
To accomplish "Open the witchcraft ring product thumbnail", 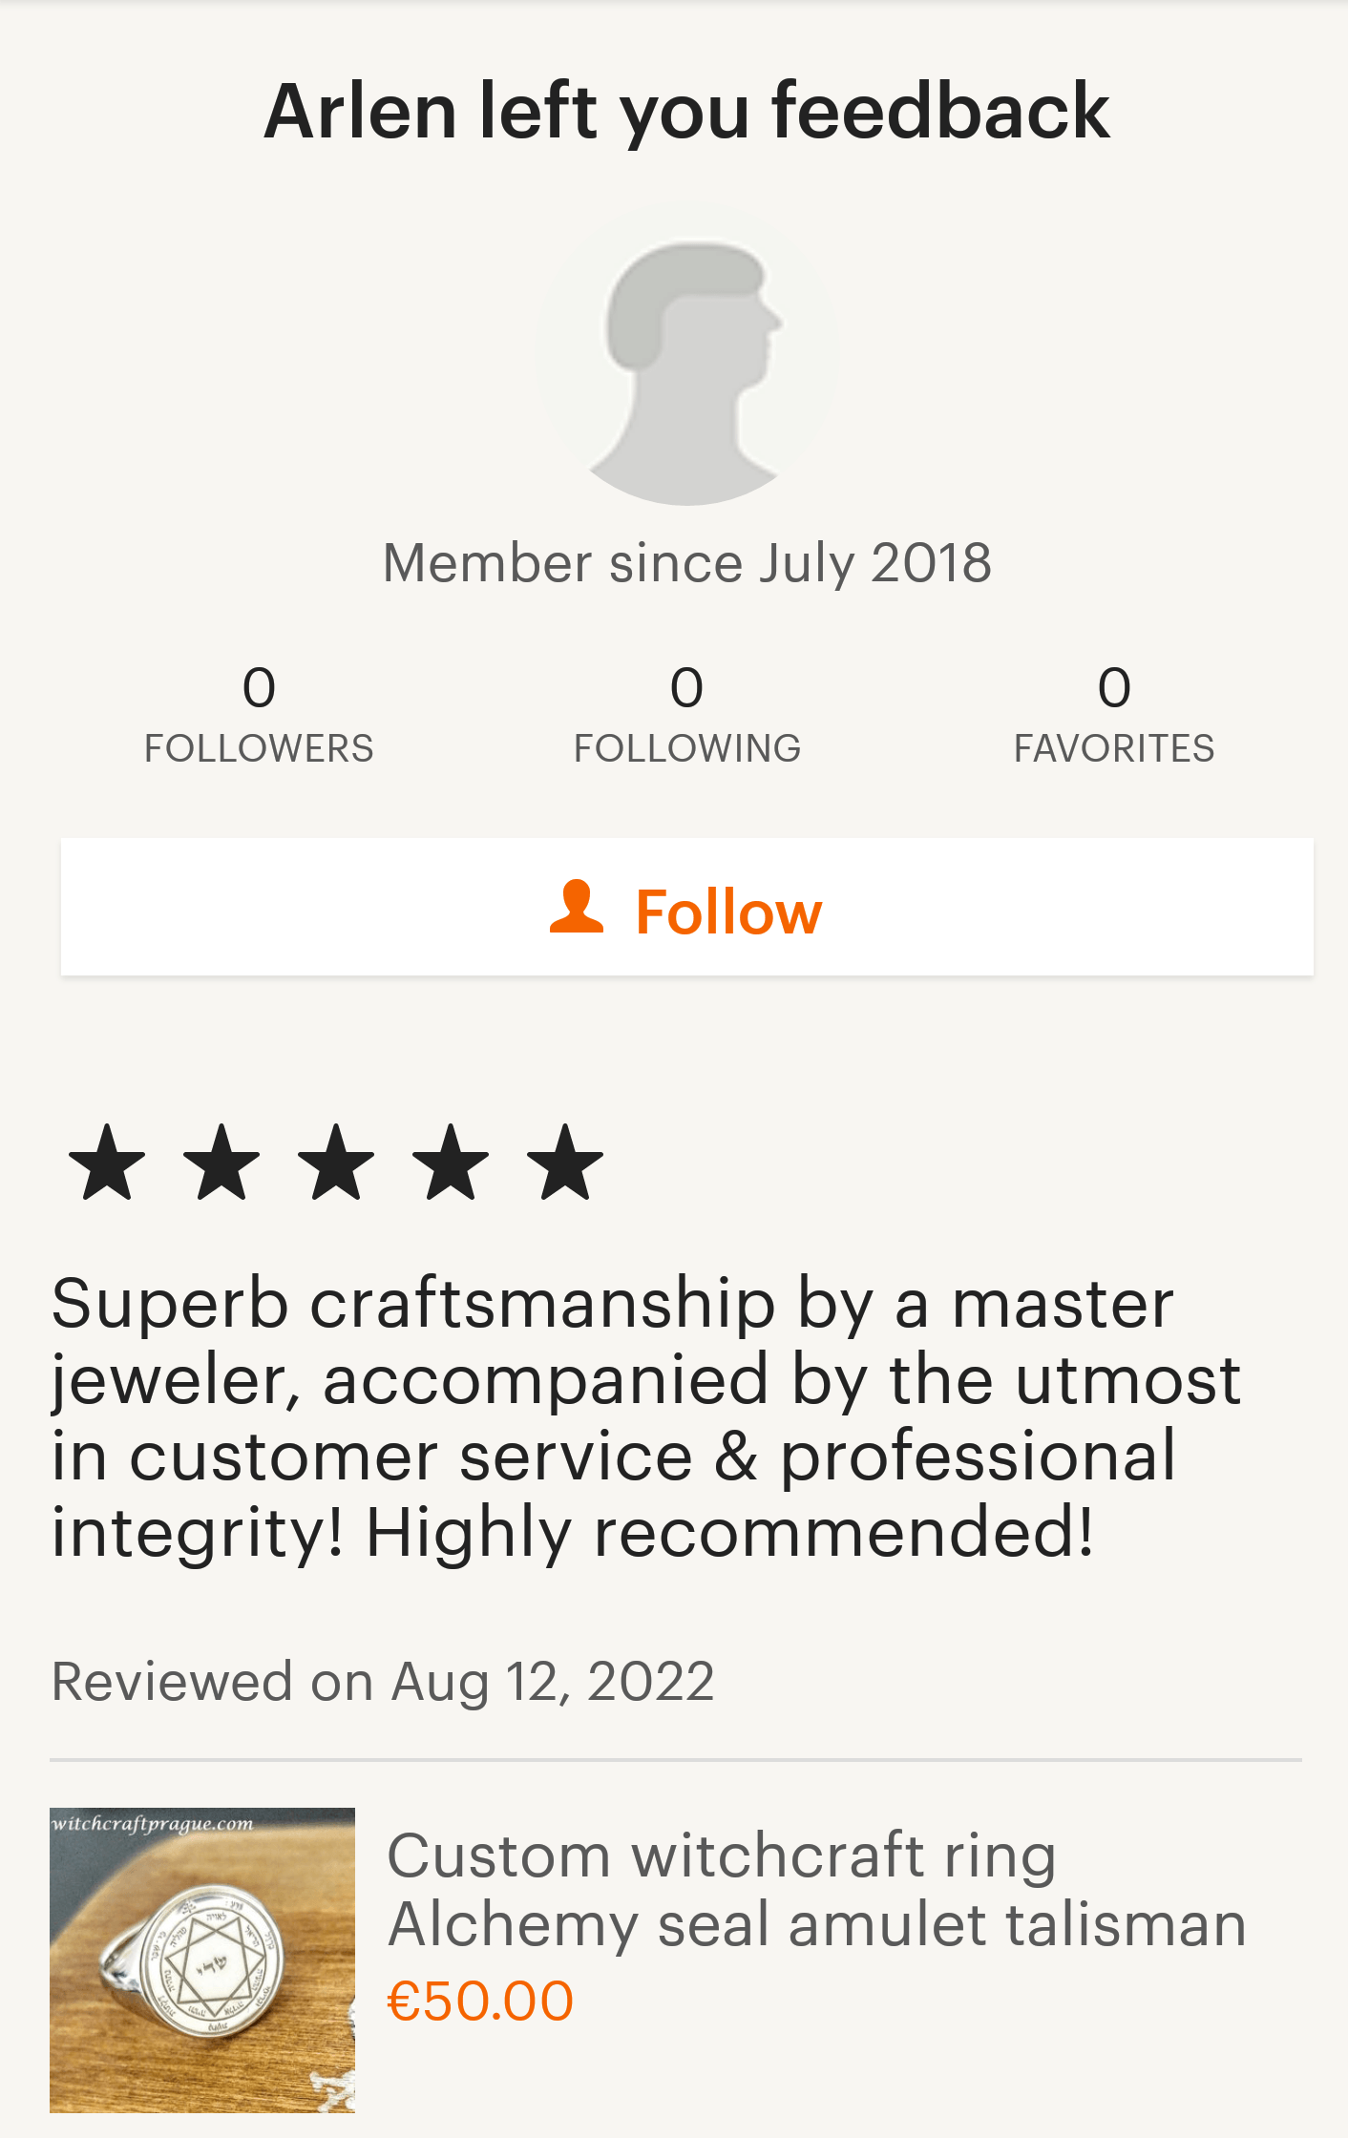I will (202, 1960).
